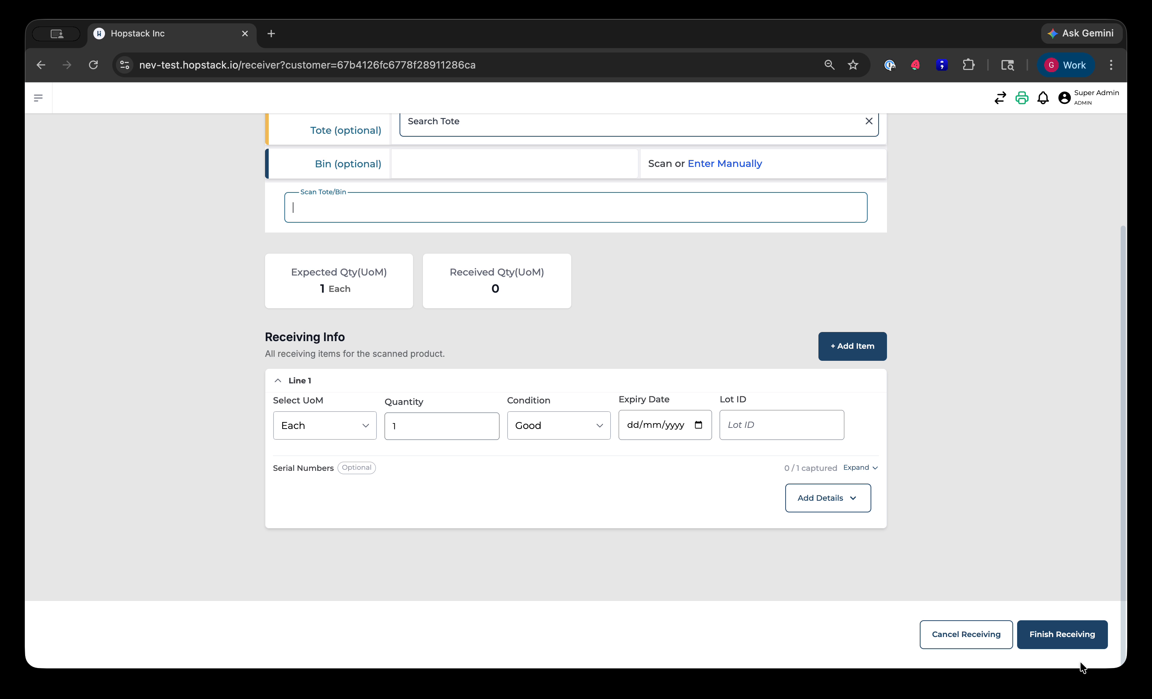This screenshot has height=699, width=1152.
Task: Collapse Line 1 section chevron
Action: click(278, 380)
